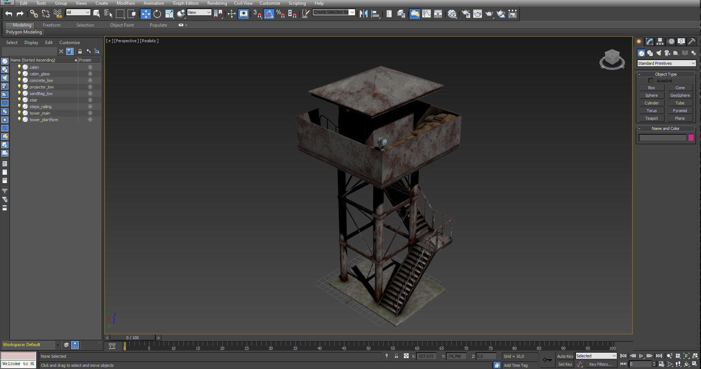Viewport: 701px width, 369px height.
Task: Open the Create command panel tab
Action: pos(639,41)
